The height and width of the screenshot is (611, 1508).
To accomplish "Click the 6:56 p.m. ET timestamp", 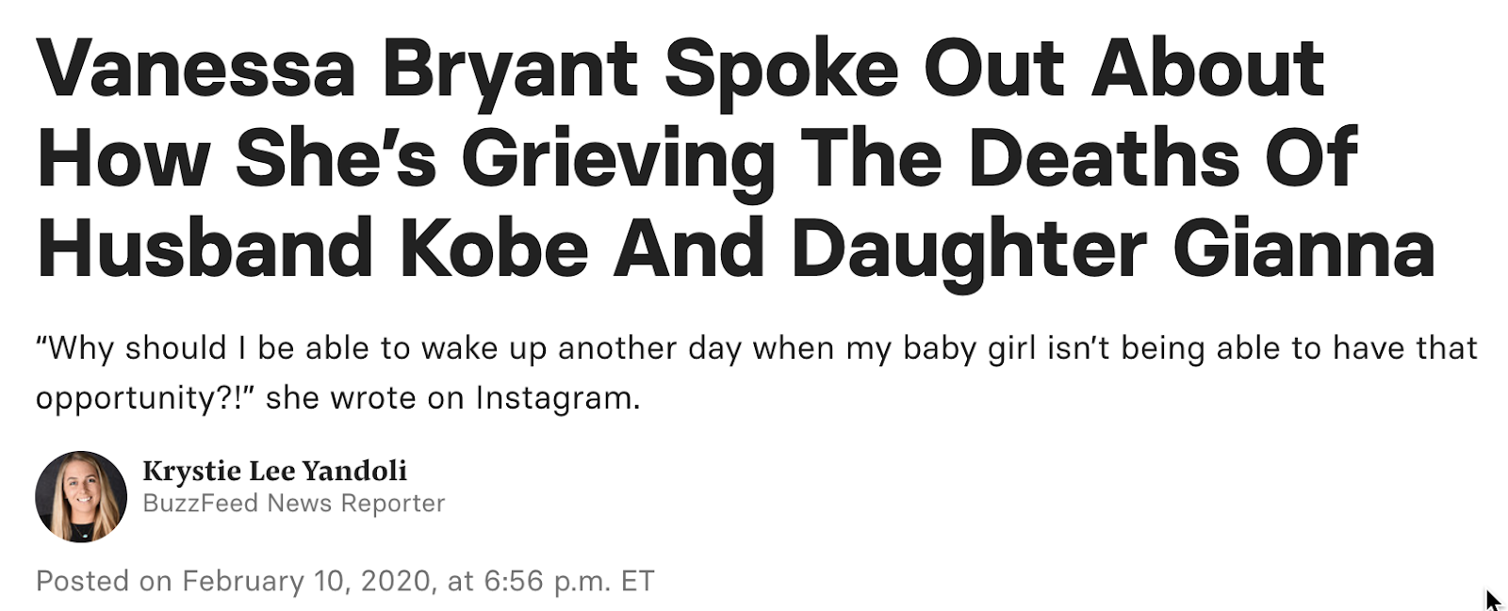I will click(x=568, y=581).
